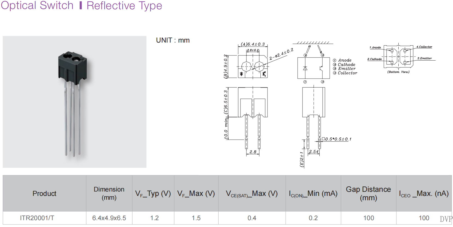Click the '2.8' lead spacing dimension
The image size is (453, 227).
pyautogui.click(x=253, y=152)
